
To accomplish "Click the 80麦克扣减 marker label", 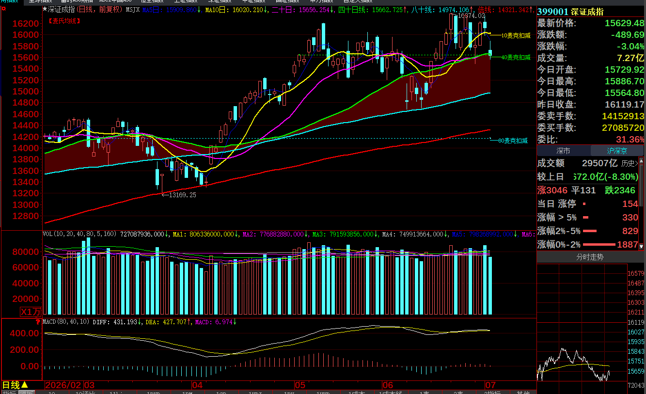I will click(513, 141).
